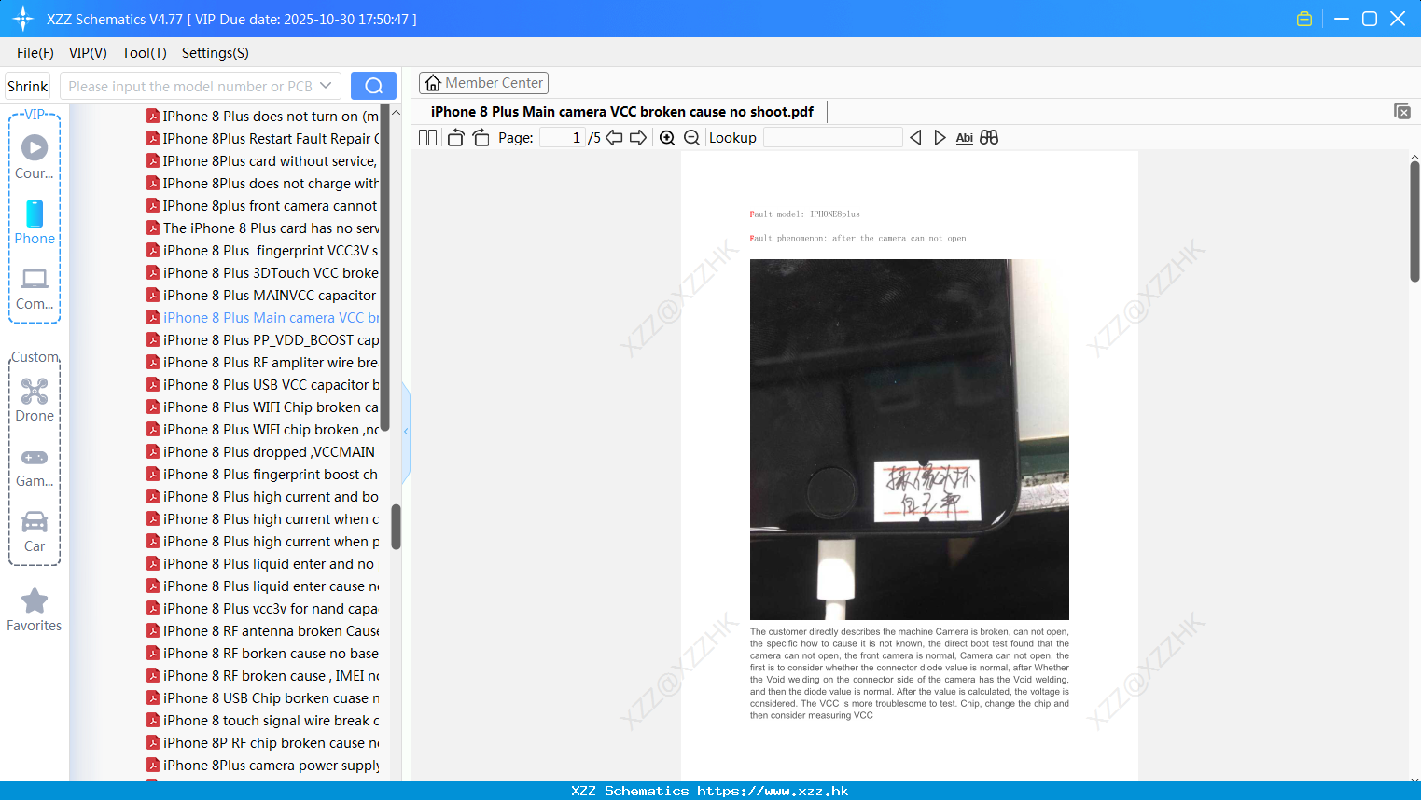1421x800 pixels.
Task: Click the blue search button
Action: click(x=373, y=86)
